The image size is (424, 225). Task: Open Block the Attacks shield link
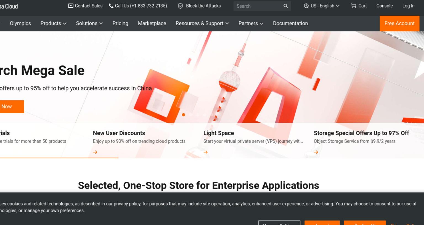199,6
